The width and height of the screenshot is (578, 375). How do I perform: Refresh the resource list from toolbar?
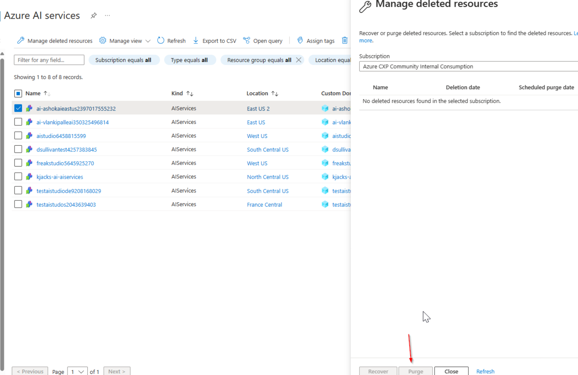pos(171,40)
